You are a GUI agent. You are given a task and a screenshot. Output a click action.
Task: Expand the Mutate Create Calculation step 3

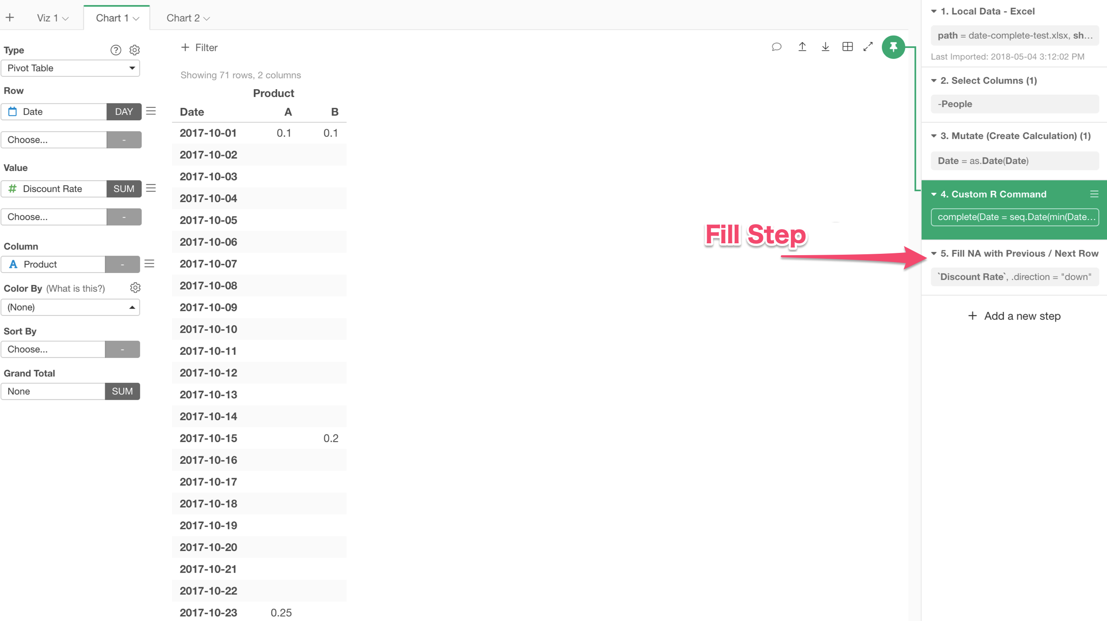tap(933, 135)
